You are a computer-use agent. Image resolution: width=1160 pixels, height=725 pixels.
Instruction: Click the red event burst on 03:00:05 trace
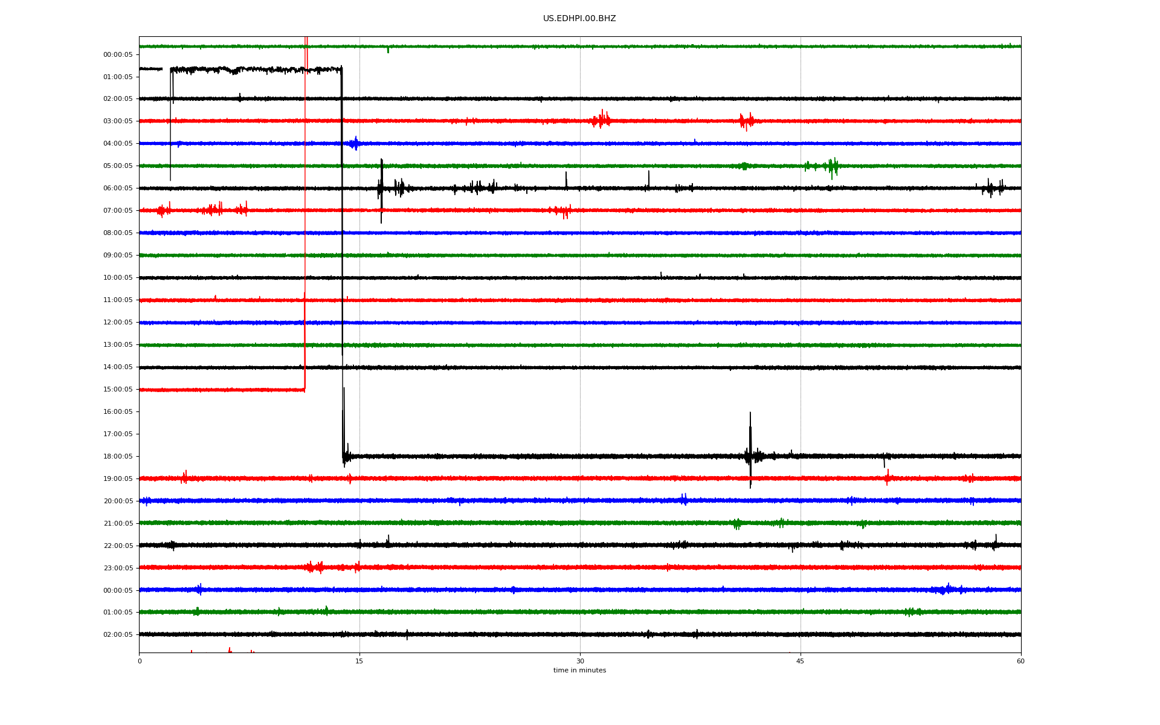601,120
